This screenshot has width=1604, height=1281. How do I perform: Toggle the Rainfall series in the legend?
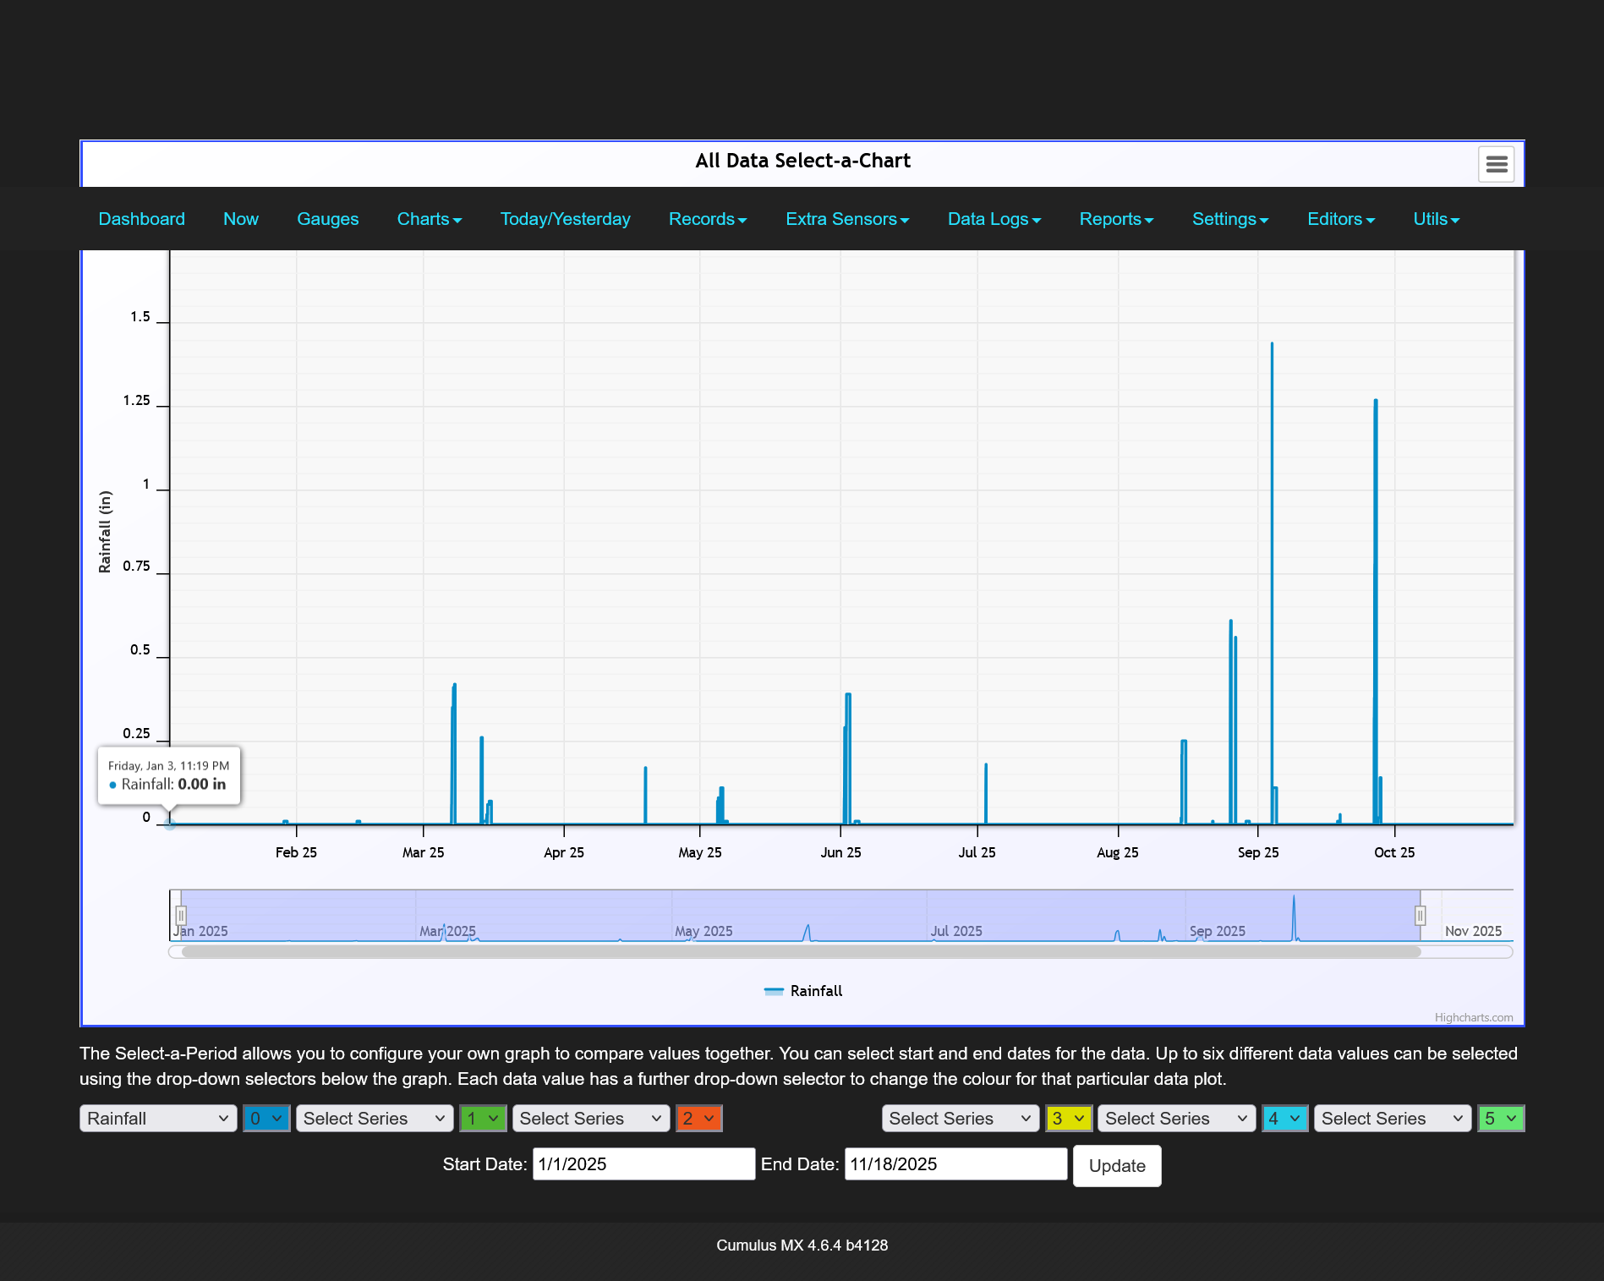(x=803, y=991)
